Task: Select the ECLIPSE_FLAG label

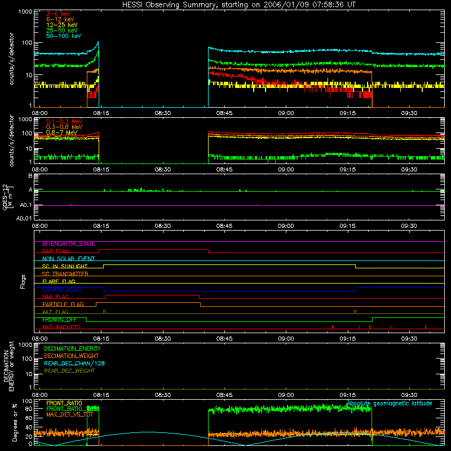Action: tap(61, 289)
